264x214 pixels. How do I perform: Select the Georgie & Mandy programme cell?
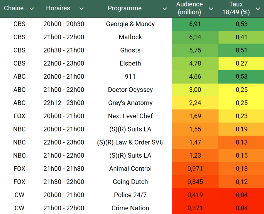(x=130, y=24)
